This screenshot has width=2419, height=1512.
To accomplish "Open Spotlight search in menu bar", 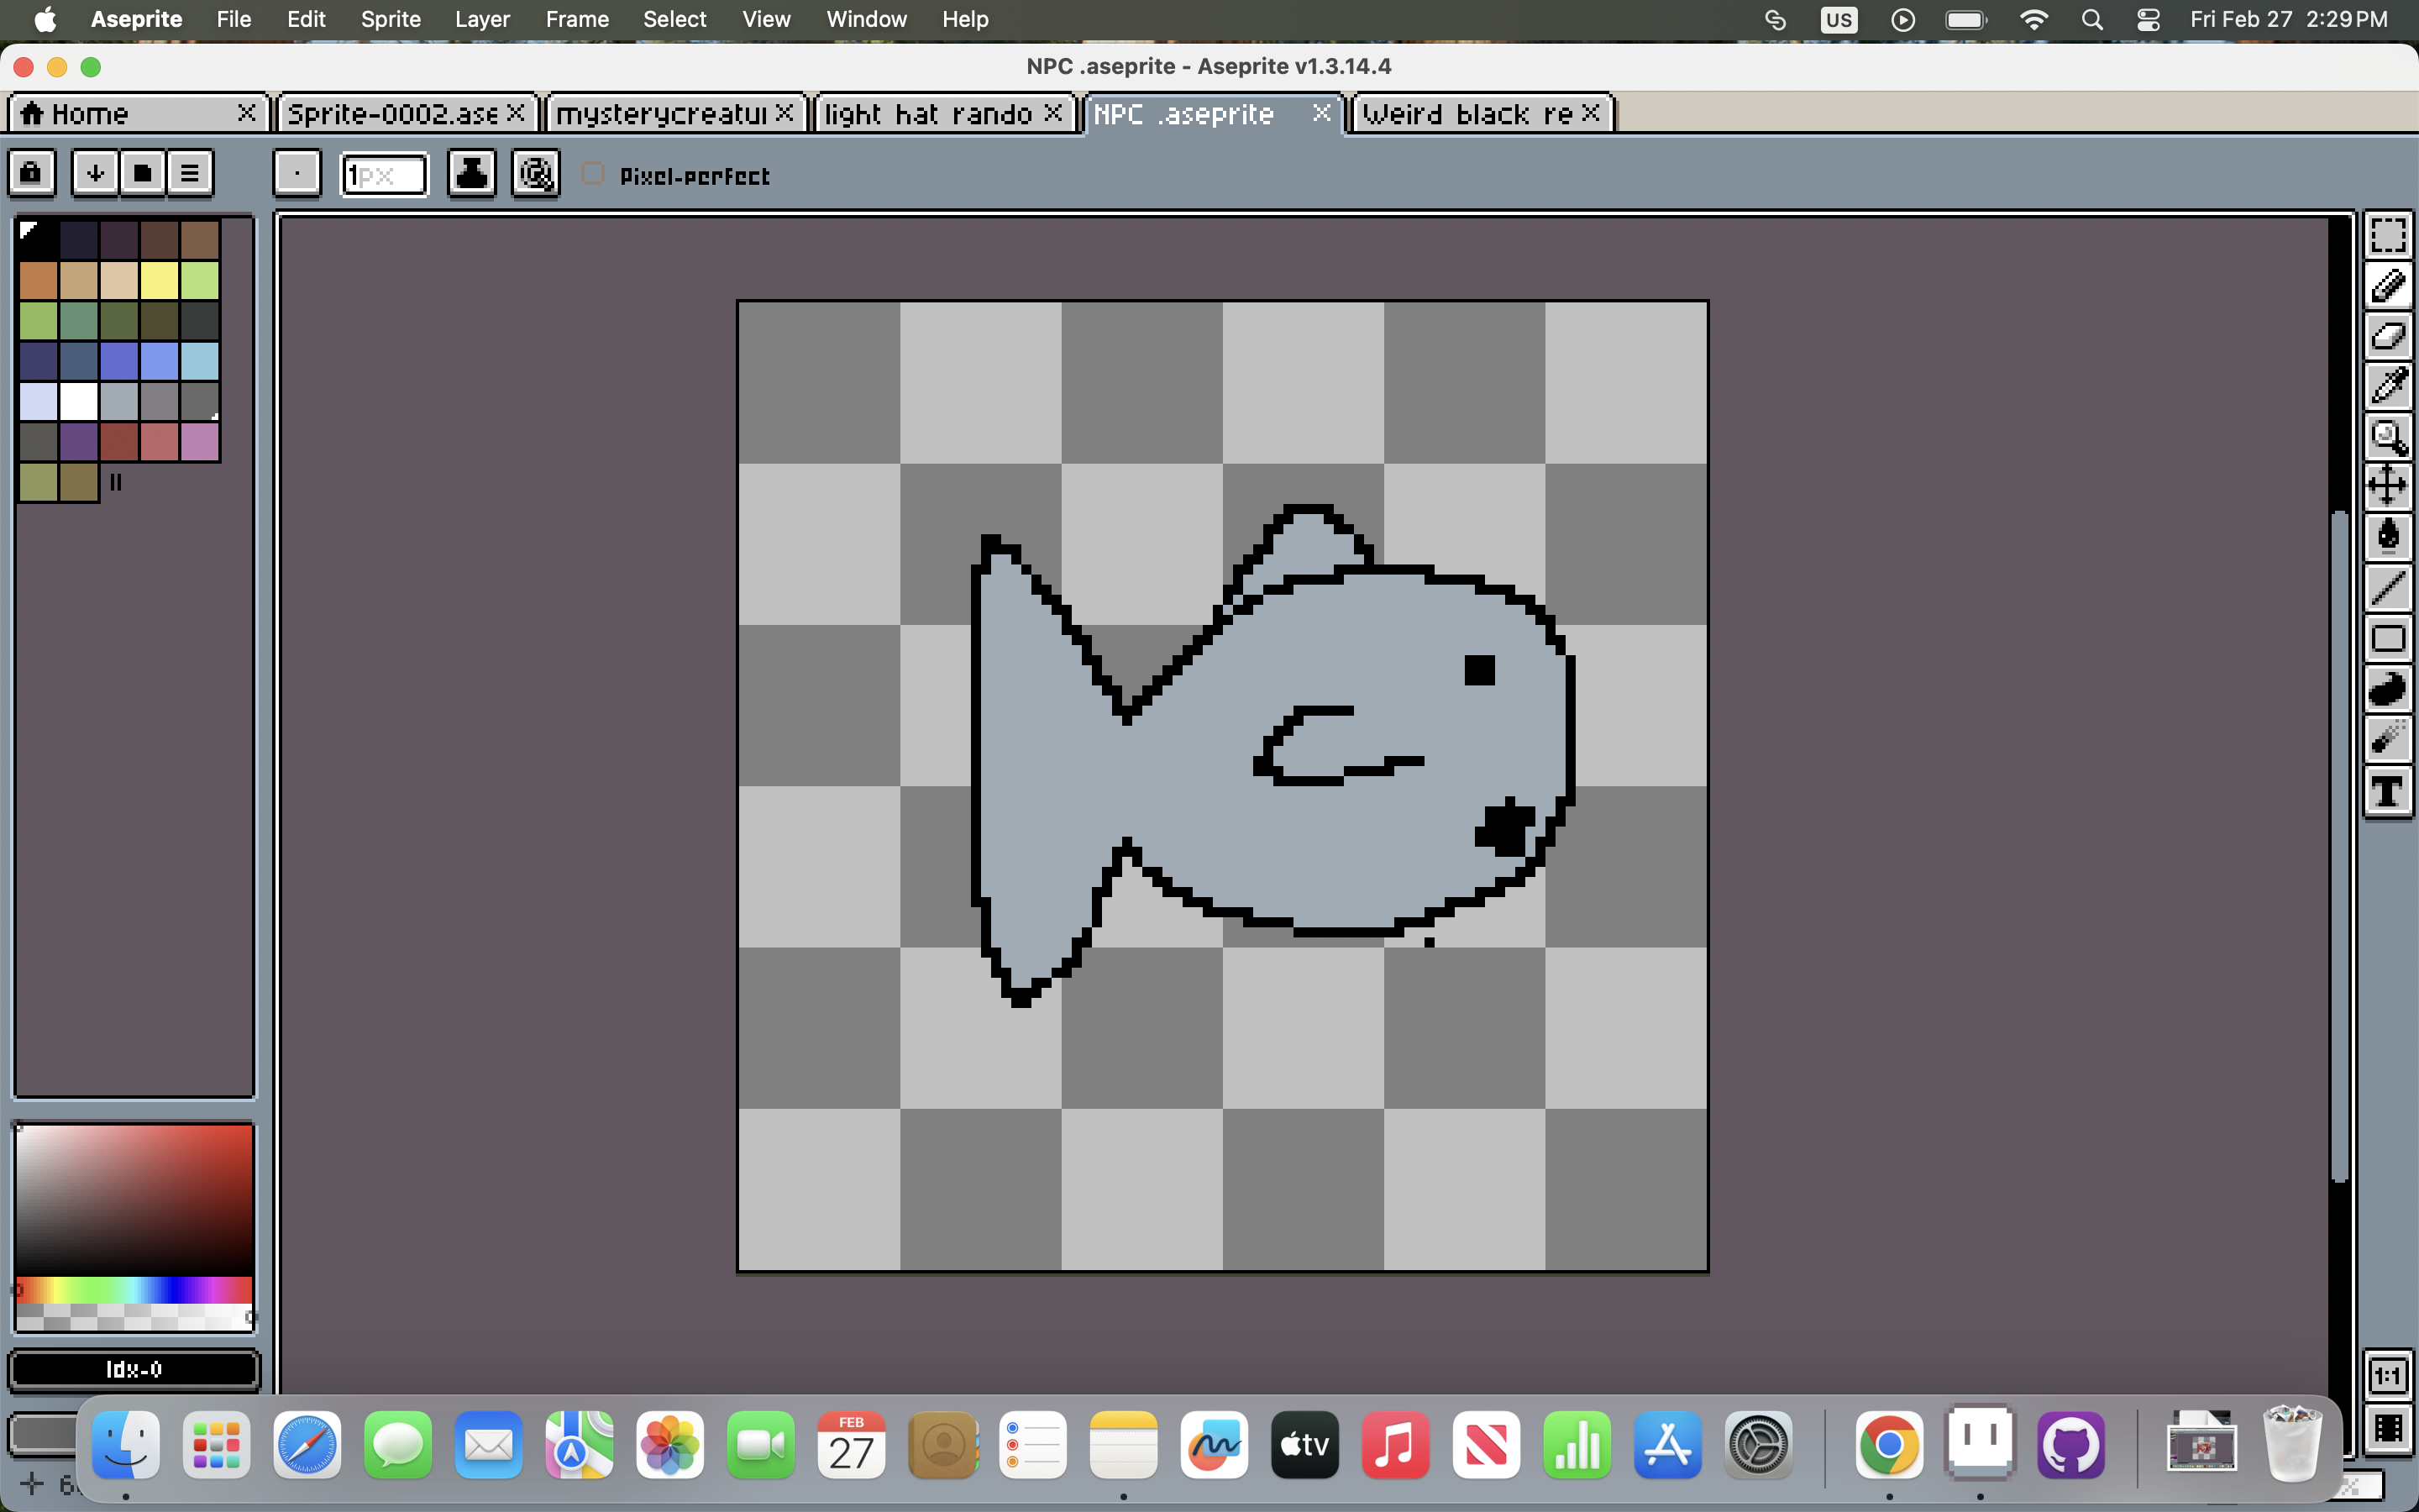I will pyautogui.click(x=2091, y=19).
